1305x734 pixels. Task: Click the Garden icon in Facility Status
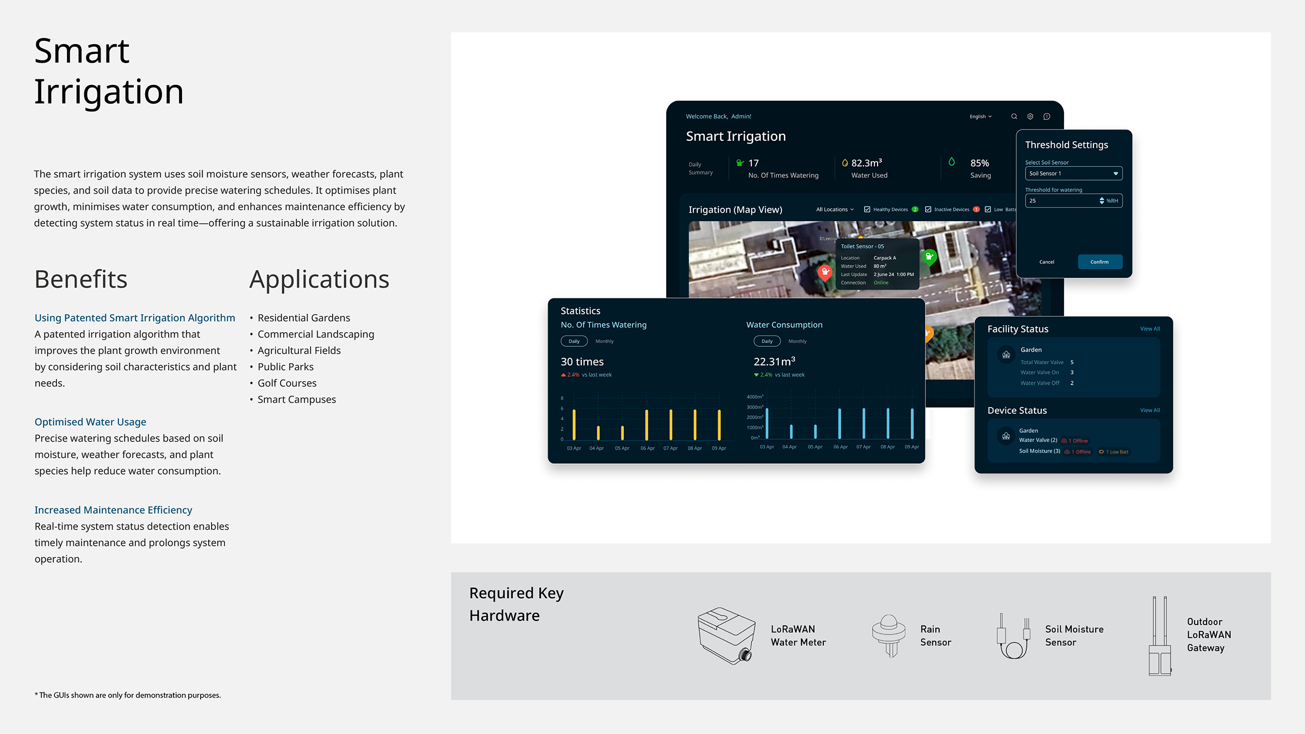(x=1006, y=355)
